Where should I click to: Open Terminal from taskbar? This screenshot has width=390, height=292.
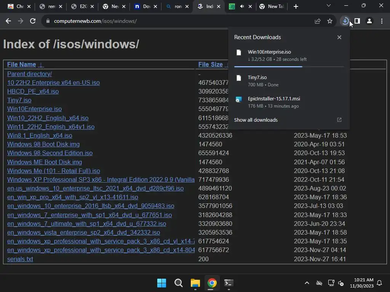229,283
